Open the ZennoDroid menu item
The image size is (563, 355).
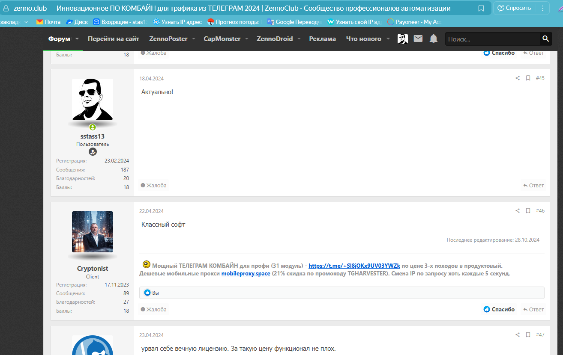(x=275, y=39)
